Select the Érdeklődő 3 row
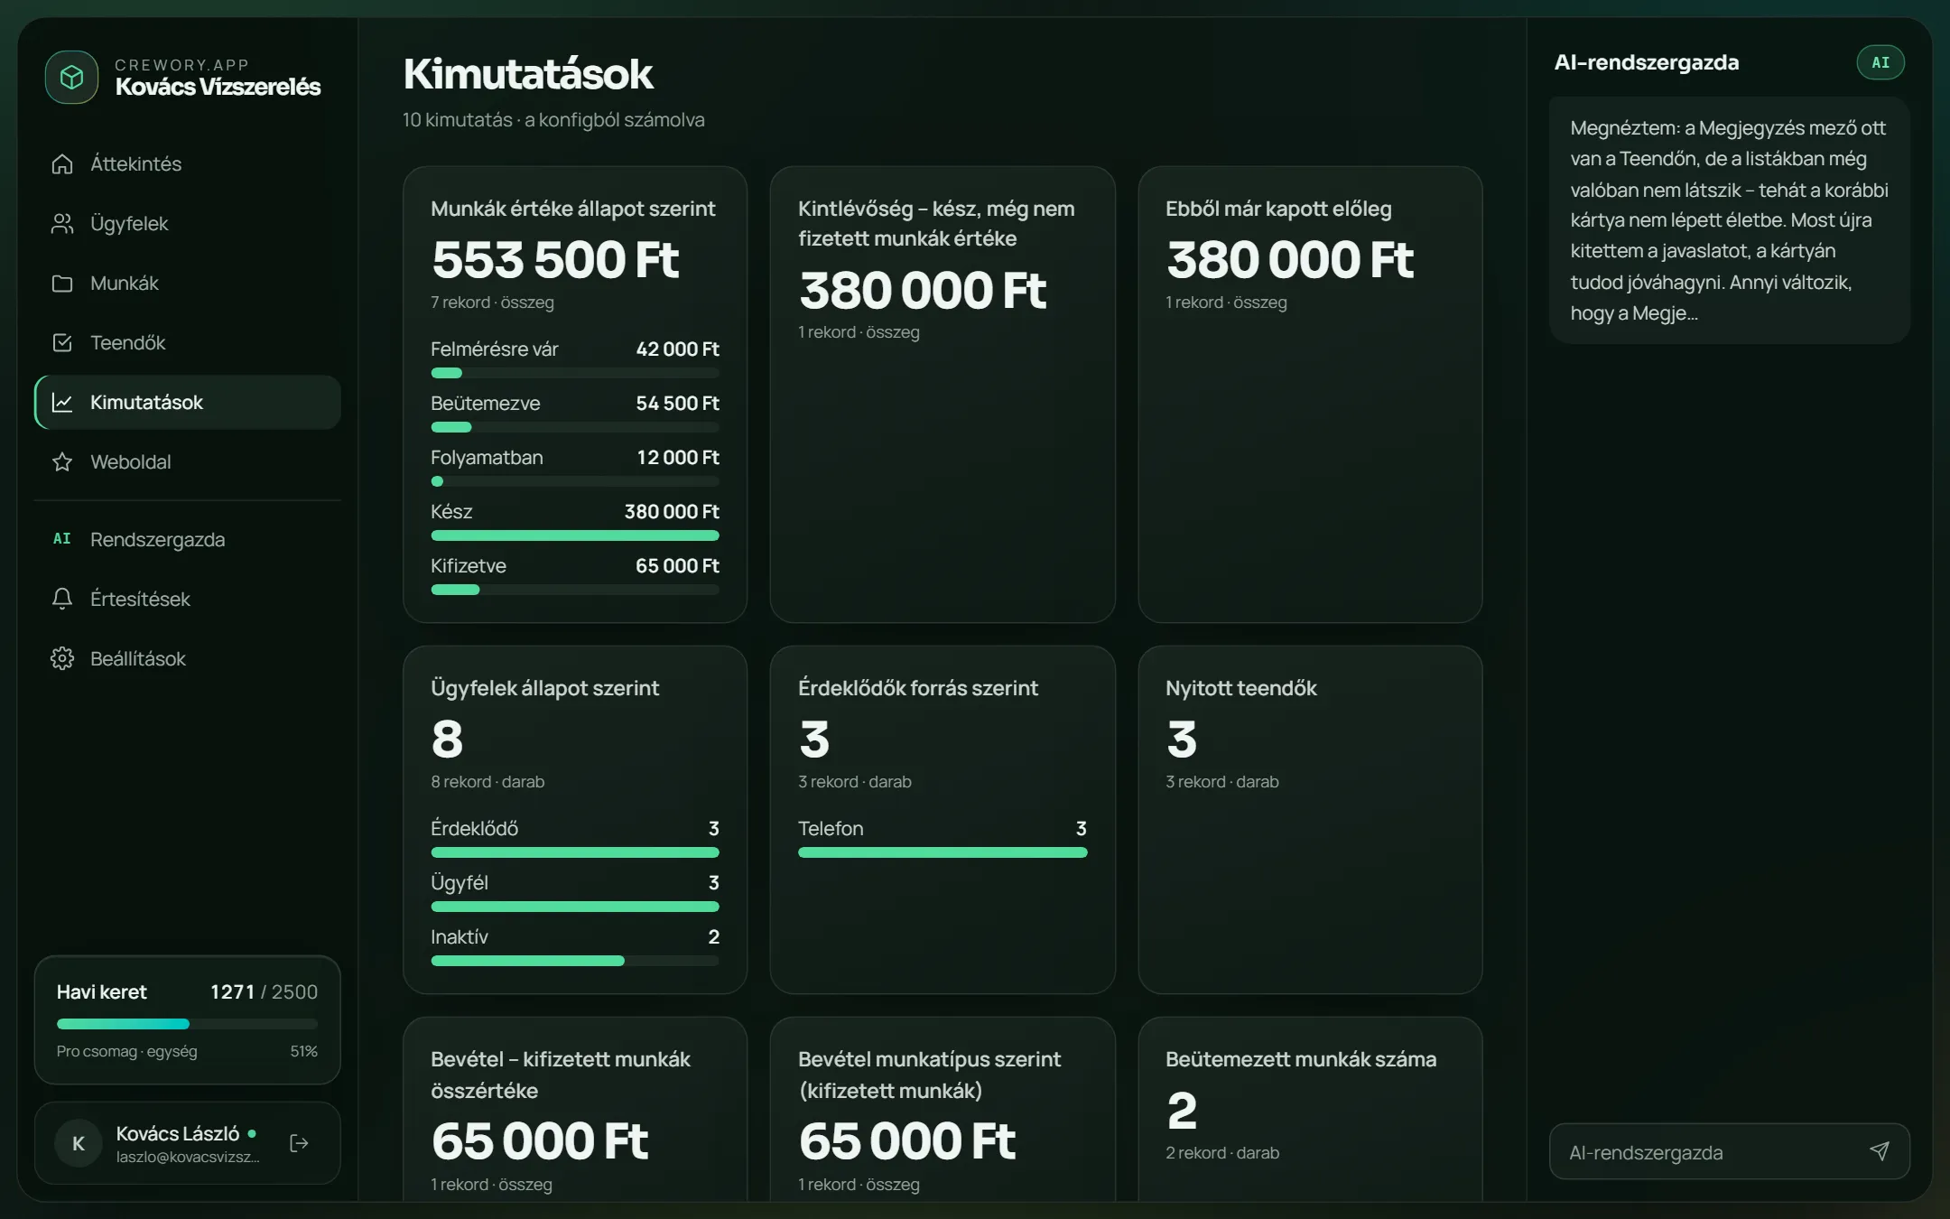The width and height of the screenshot is (1950, 1219). pyautogui.click(x=575, y=838)
